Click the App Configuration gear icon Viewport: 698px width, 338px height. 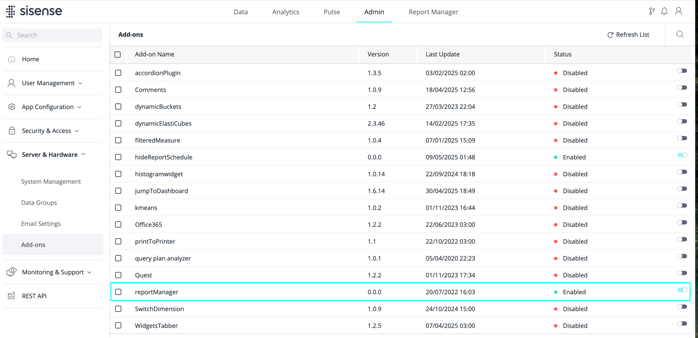click(x=12, y=107)
